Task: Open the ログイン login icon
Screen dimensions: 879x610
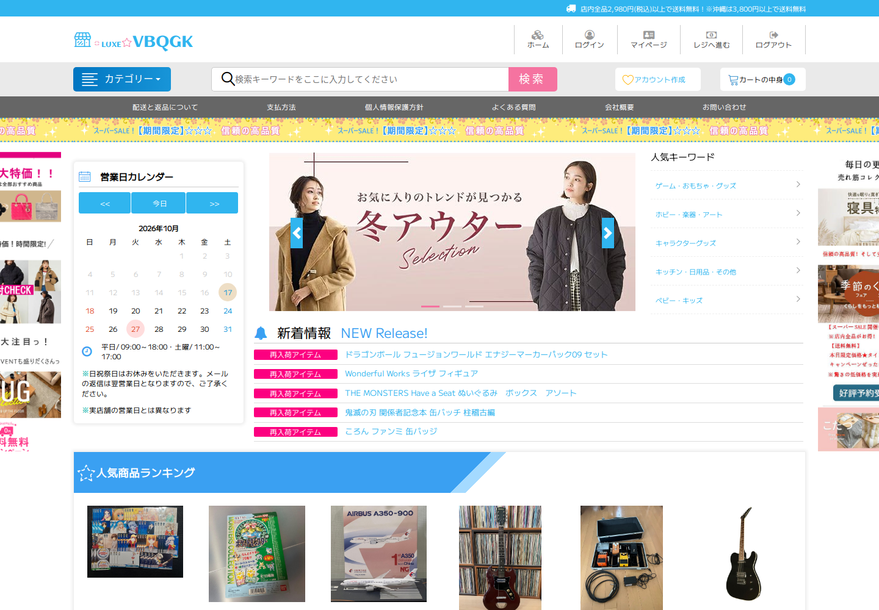Action: pyautogui.click(x=590, y=35)
